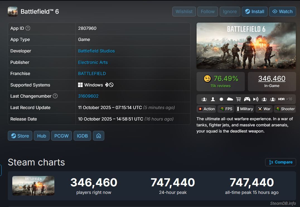This screenshot has height=207, width=300.
Task: Expand the +16 more features indicator
Action: tap(289, 99)
